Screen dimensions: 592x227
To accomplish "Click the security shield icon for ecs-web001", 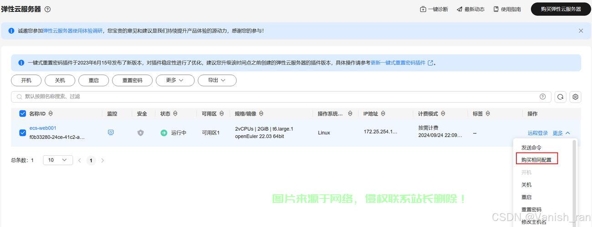I will (x=141, y=133).
